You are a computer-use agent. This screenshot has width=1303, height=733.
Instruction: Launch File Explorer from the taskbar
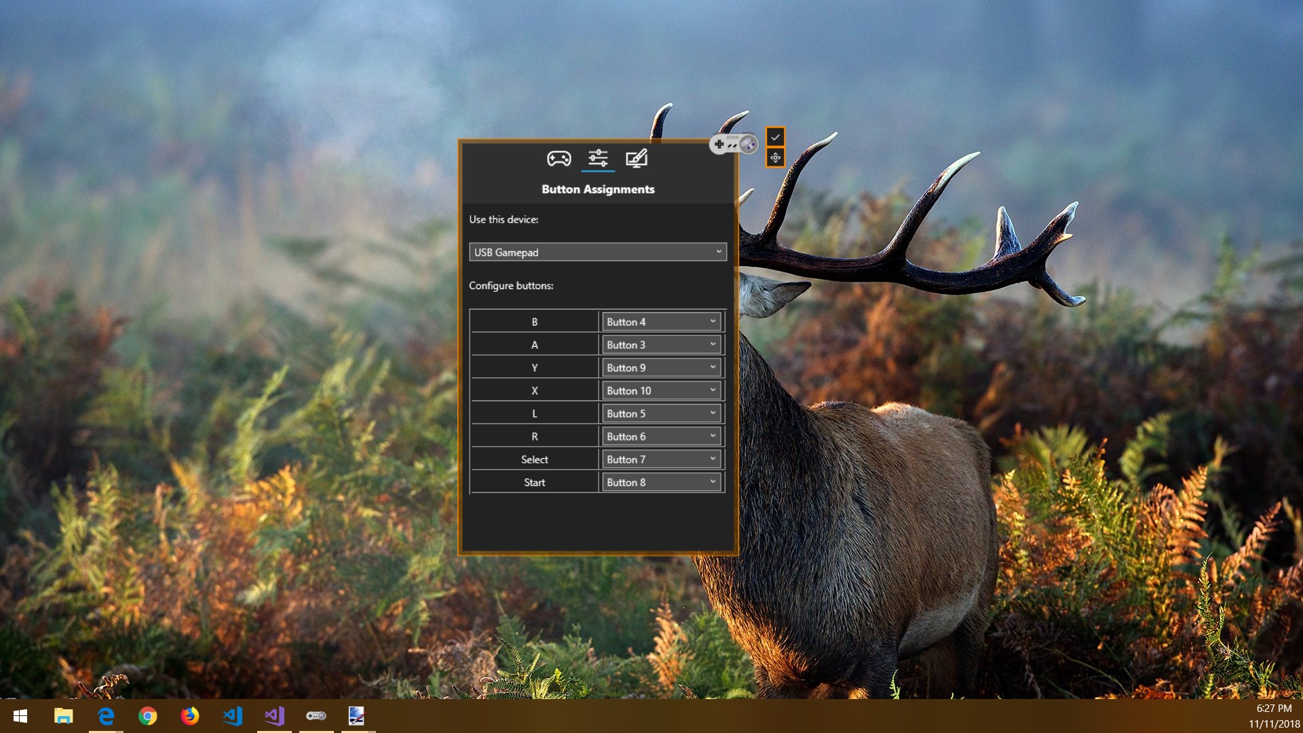tap(63, 716)
